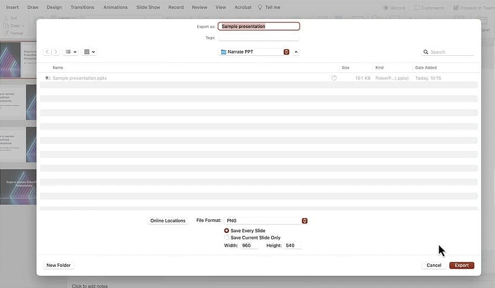Image resolution: width=495 pixels, height=288 pixels.
Task: Select the fourth slide thumbnail in PowerPoint
Action: coord(18,187)
